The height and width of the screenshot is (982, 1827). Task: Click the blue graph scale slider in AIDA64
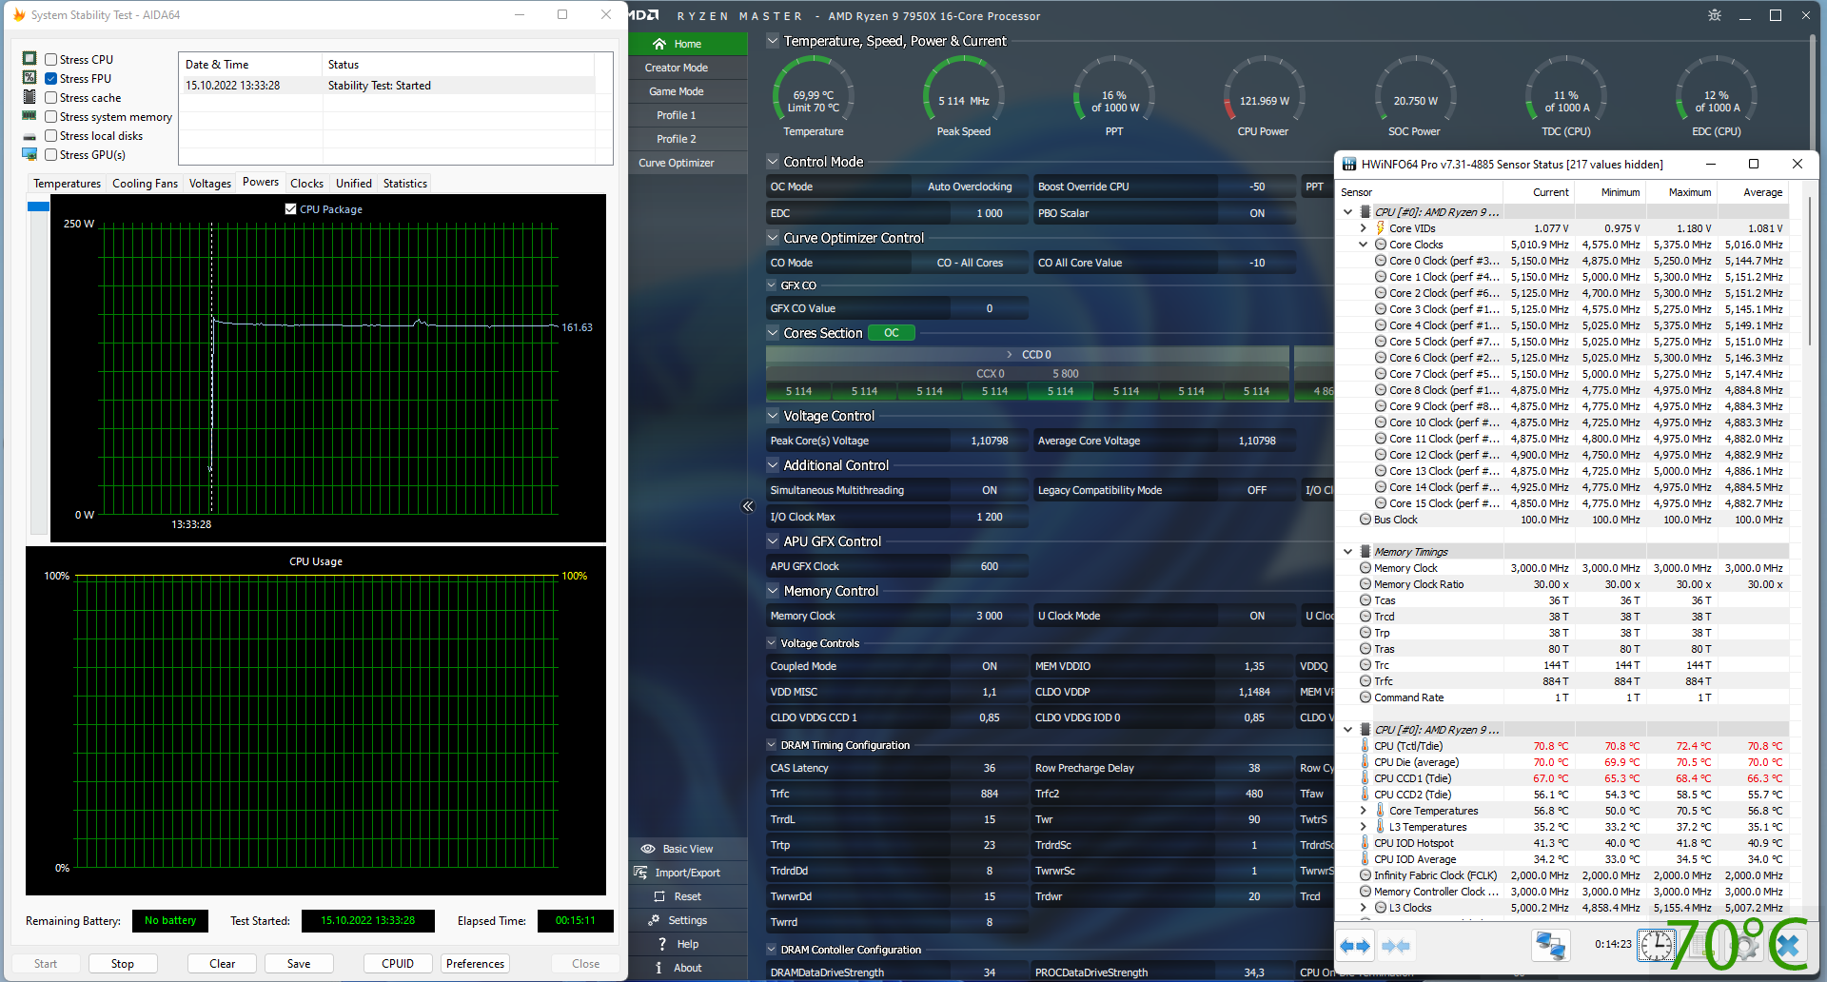[38, 206]
